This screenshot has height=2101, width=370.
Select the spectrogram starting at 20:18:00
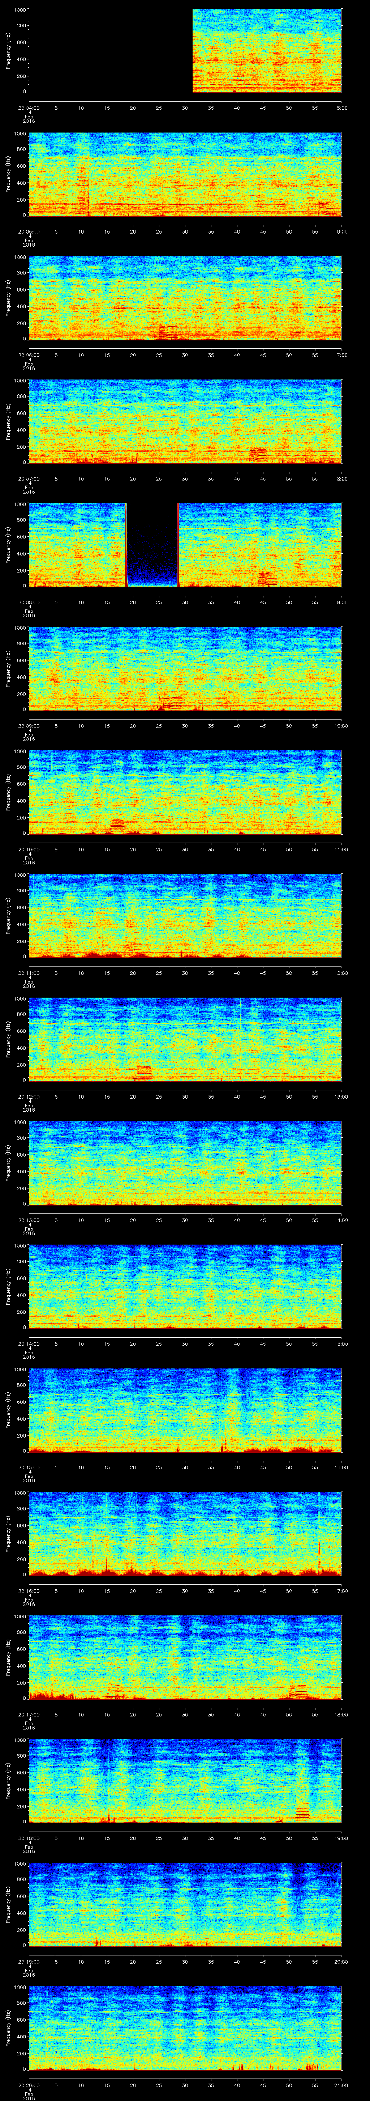tap(185, 1781)
